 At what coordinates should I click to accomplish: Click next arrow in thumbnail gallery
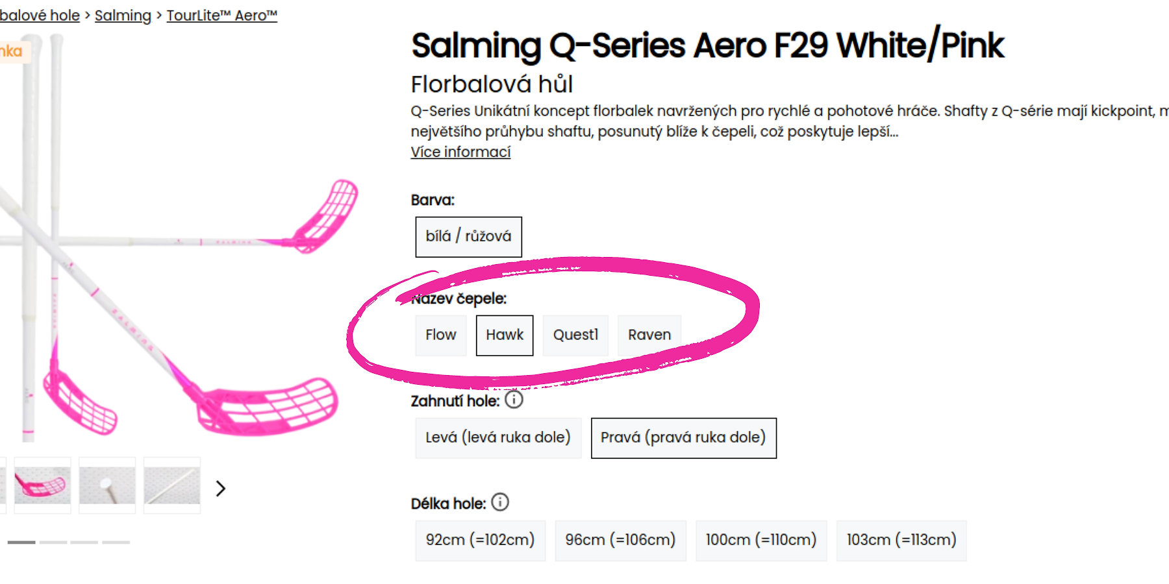tap(221, 489)
